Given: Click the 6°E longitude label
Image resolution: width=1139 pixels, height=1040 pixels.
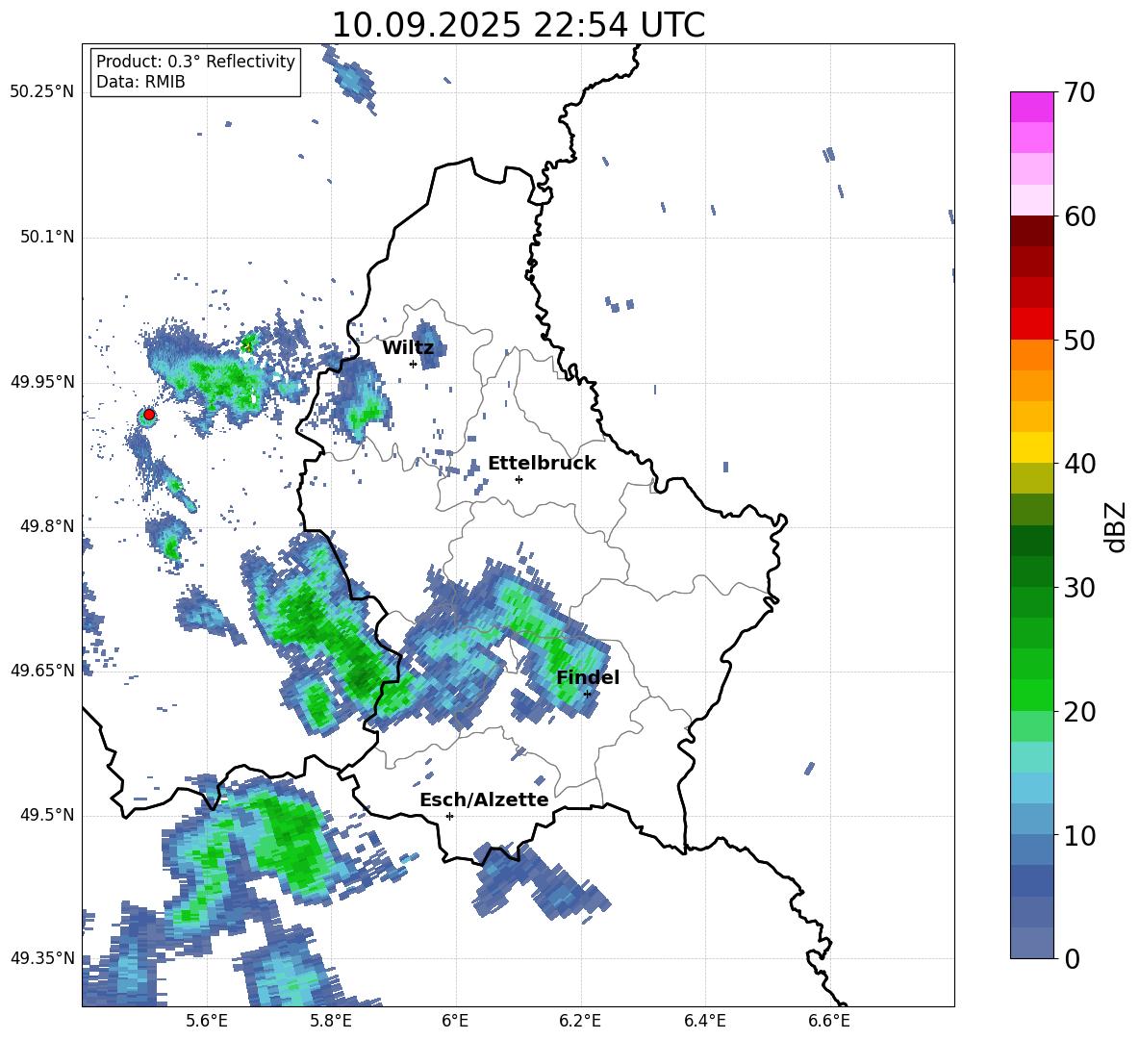Looking at the screenshot, I should (x=455, y=1021).
